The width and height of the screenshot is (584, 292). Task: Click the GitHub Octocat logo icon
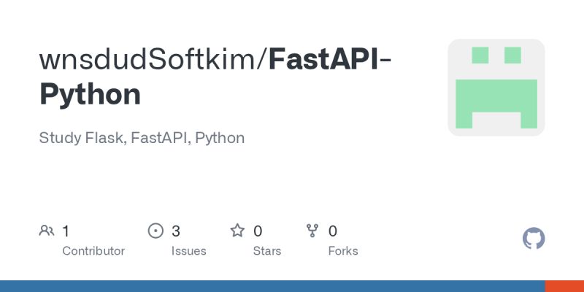coord(534,239)
